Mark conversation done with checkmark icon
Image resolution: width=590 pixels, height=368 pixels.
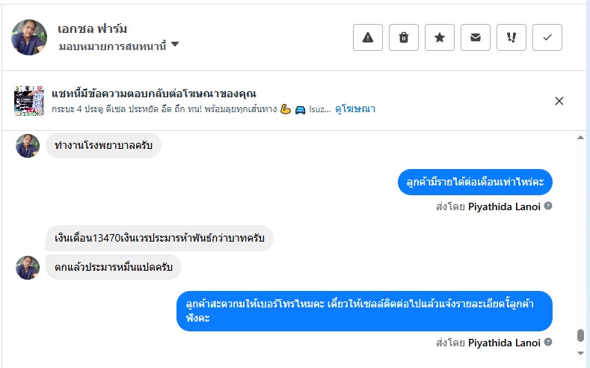pyautogui.click(x=547, y=38)
